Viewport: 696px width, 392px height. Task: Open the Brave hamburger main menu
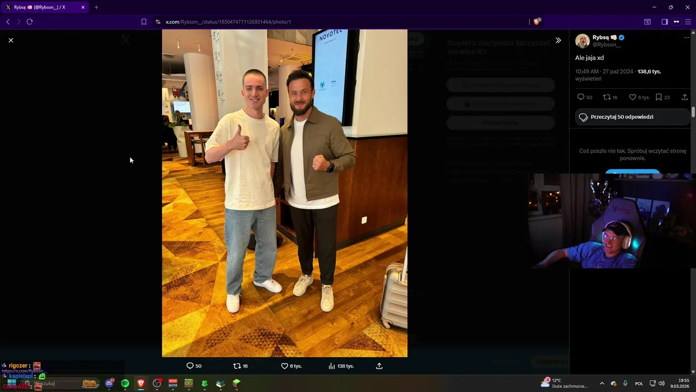click(x=688, y=22)
